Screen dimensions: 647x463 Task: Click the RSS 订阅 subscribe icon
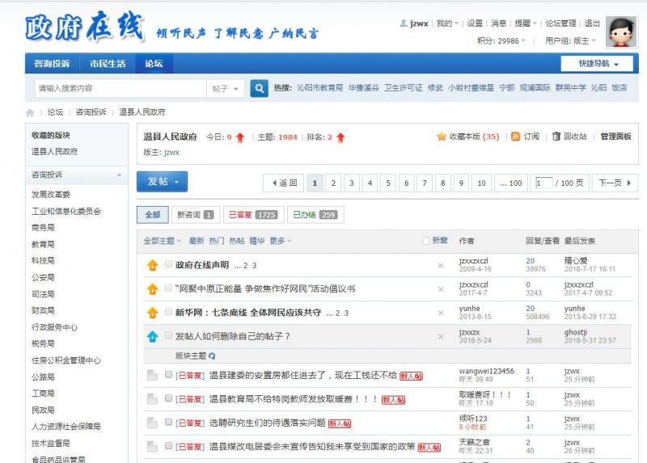(x=515, y=137)
